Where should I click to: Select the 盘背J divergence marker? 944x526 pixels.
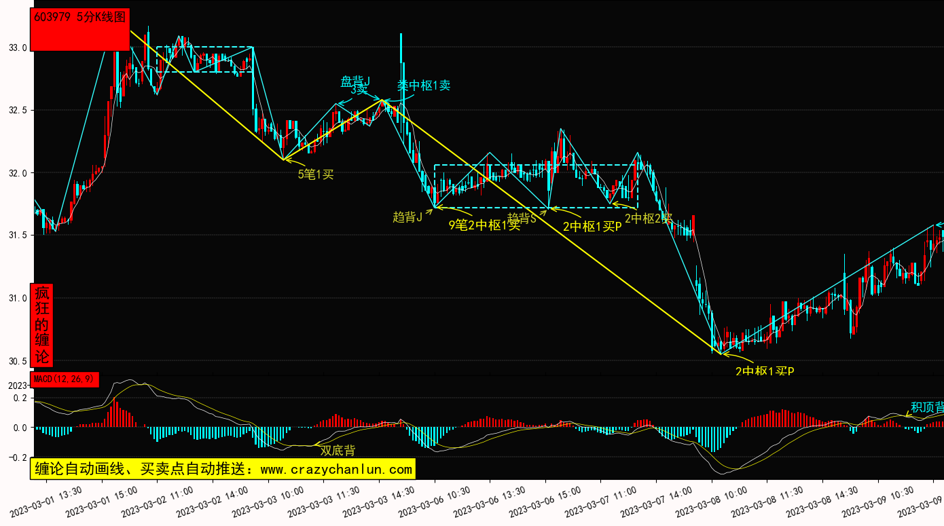point(355,81)
